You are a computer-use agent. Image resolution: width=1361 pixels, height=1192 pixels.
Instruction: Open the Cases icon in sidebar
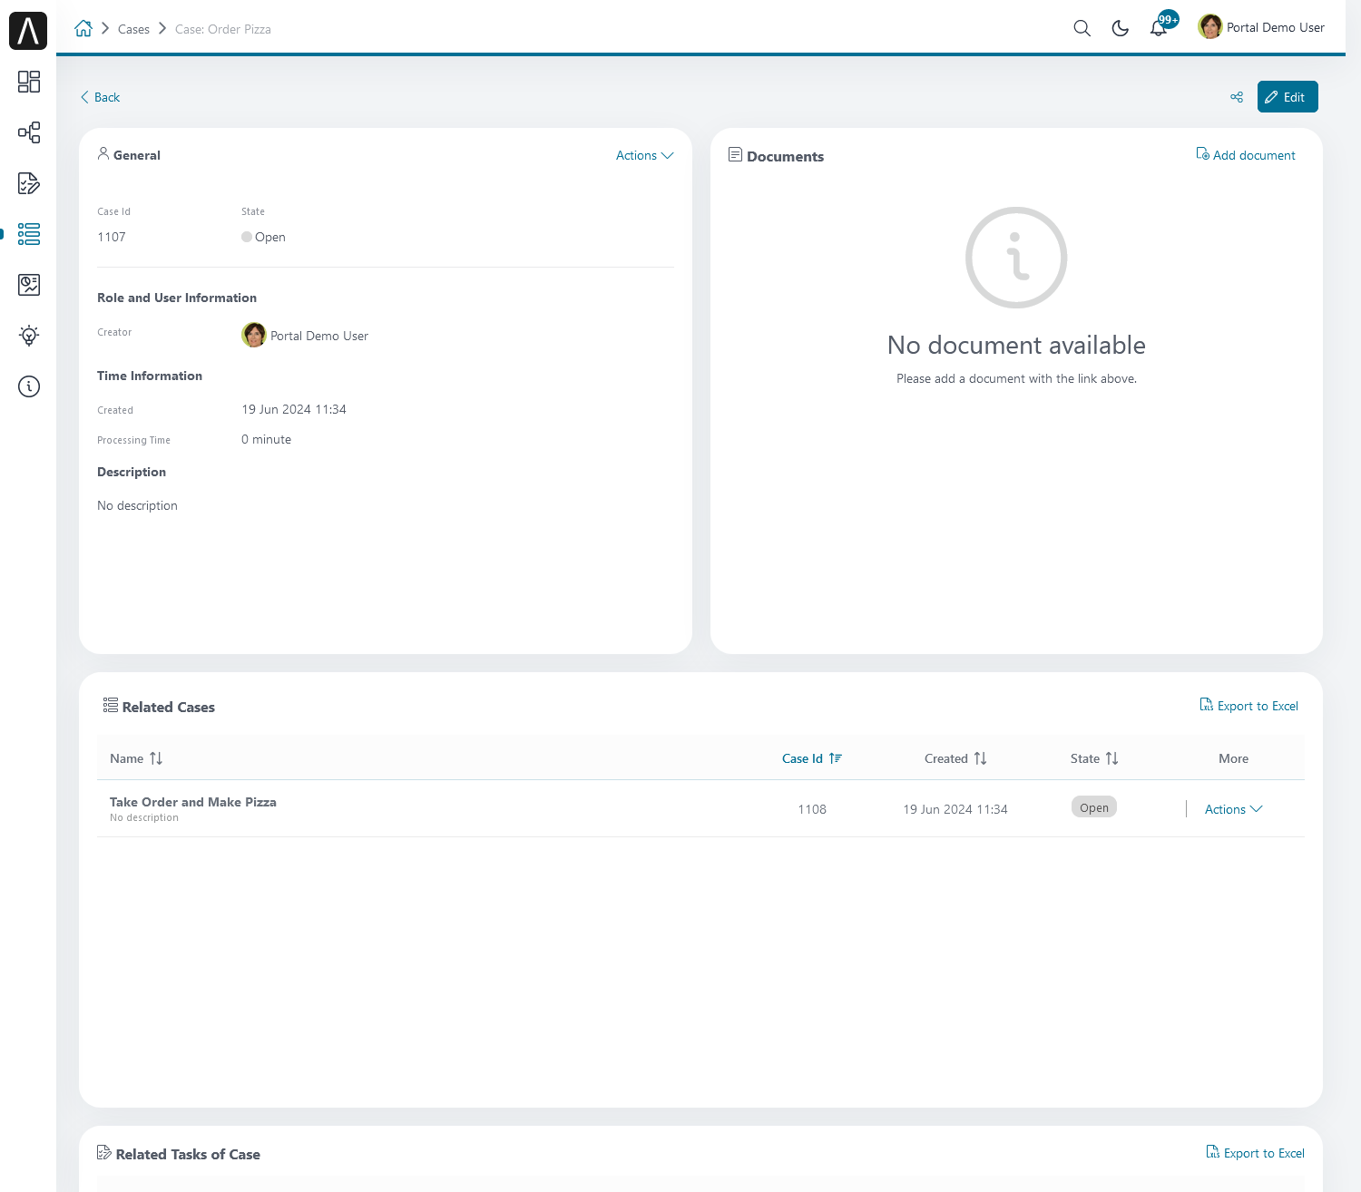coord(29,234)
